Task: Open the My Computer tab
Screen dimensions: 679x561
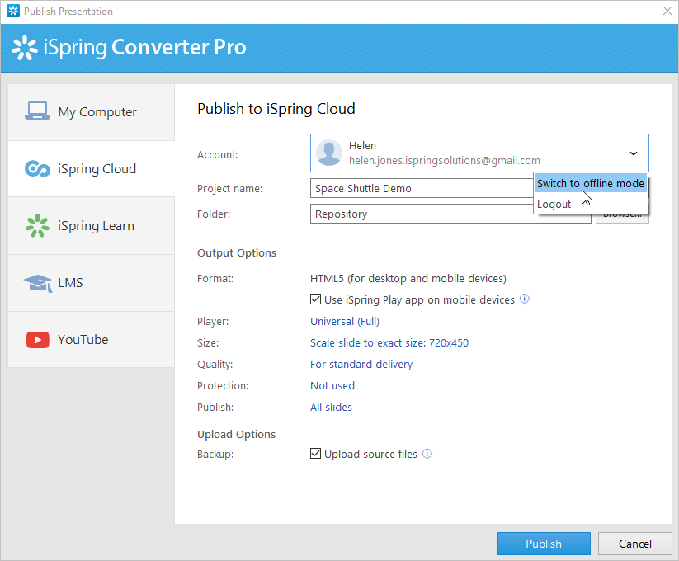Action: point(92,112)
